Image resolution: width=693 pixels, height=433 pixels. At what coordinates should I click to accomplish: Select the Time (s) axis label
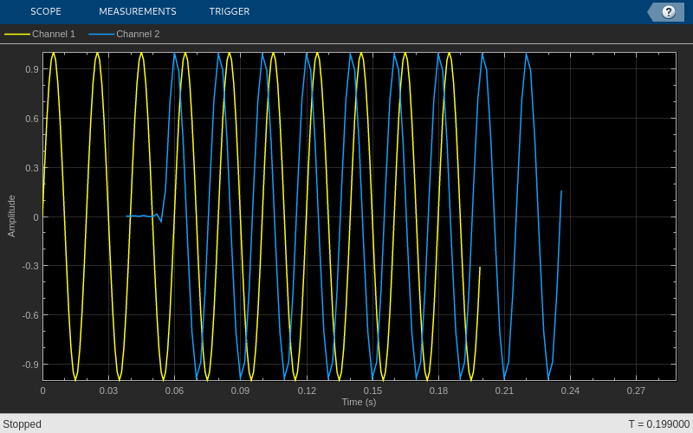click(x=359, y=402)
